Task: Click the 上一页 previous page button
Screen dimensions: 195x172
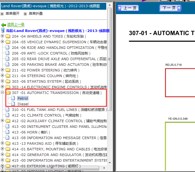Action: 129,8
